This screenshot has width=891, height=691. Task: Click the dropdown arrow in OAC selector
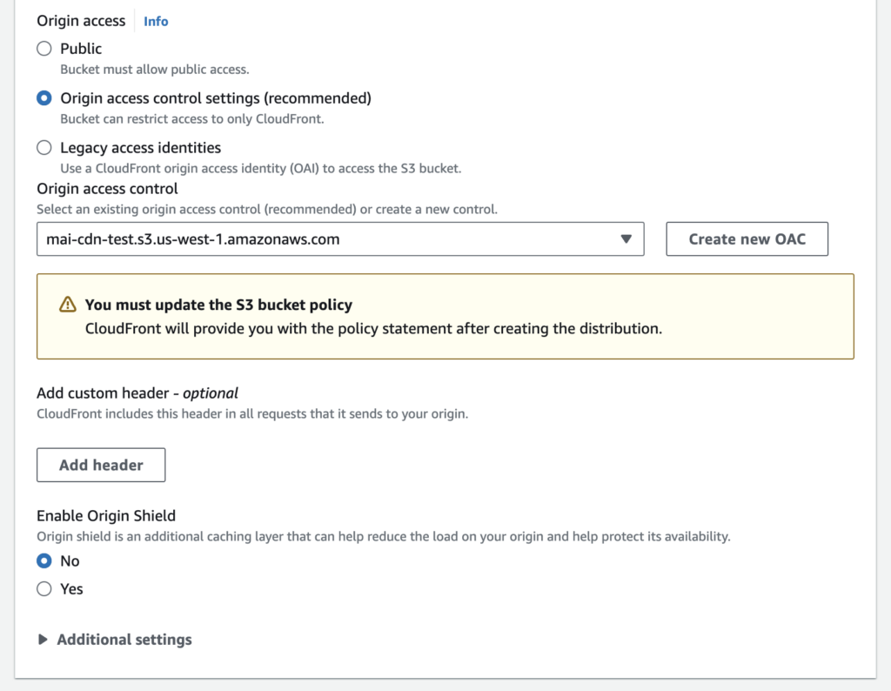point(626,239)
